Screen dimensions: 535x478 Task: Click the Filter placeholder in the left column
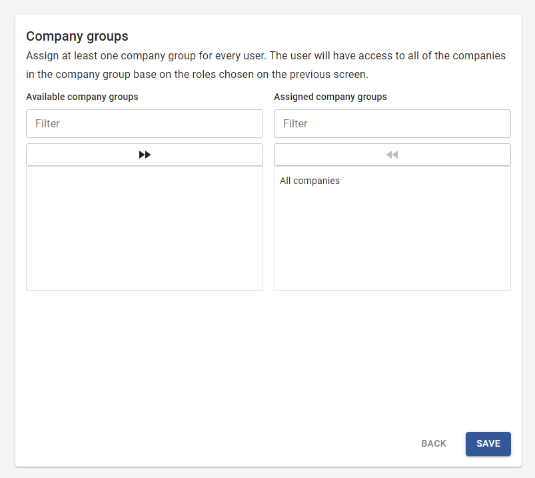(47, 123)
